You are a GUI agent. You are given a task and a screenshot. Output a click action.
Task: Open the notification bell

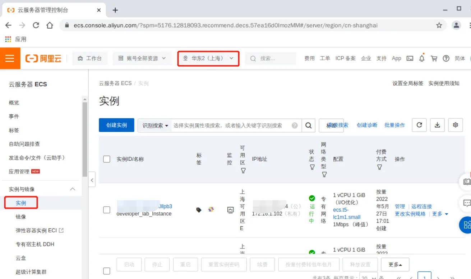pyautogui.click(x=422, y=58)
